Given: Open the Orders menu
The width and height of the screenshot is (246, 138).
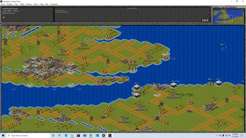Looking at the screenshot, I should [22, 4].
